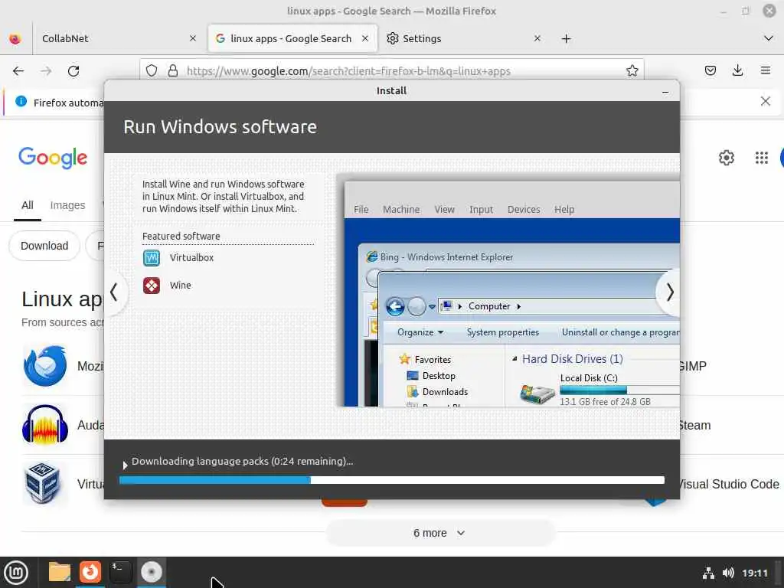Viewport: 784px width, 588px height.
Task: Click the Visual Studio Code result text
Action: click(x=730, y=484)
